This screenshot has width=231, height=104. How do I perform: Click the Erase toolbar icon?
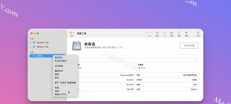[x=172, y=32]
